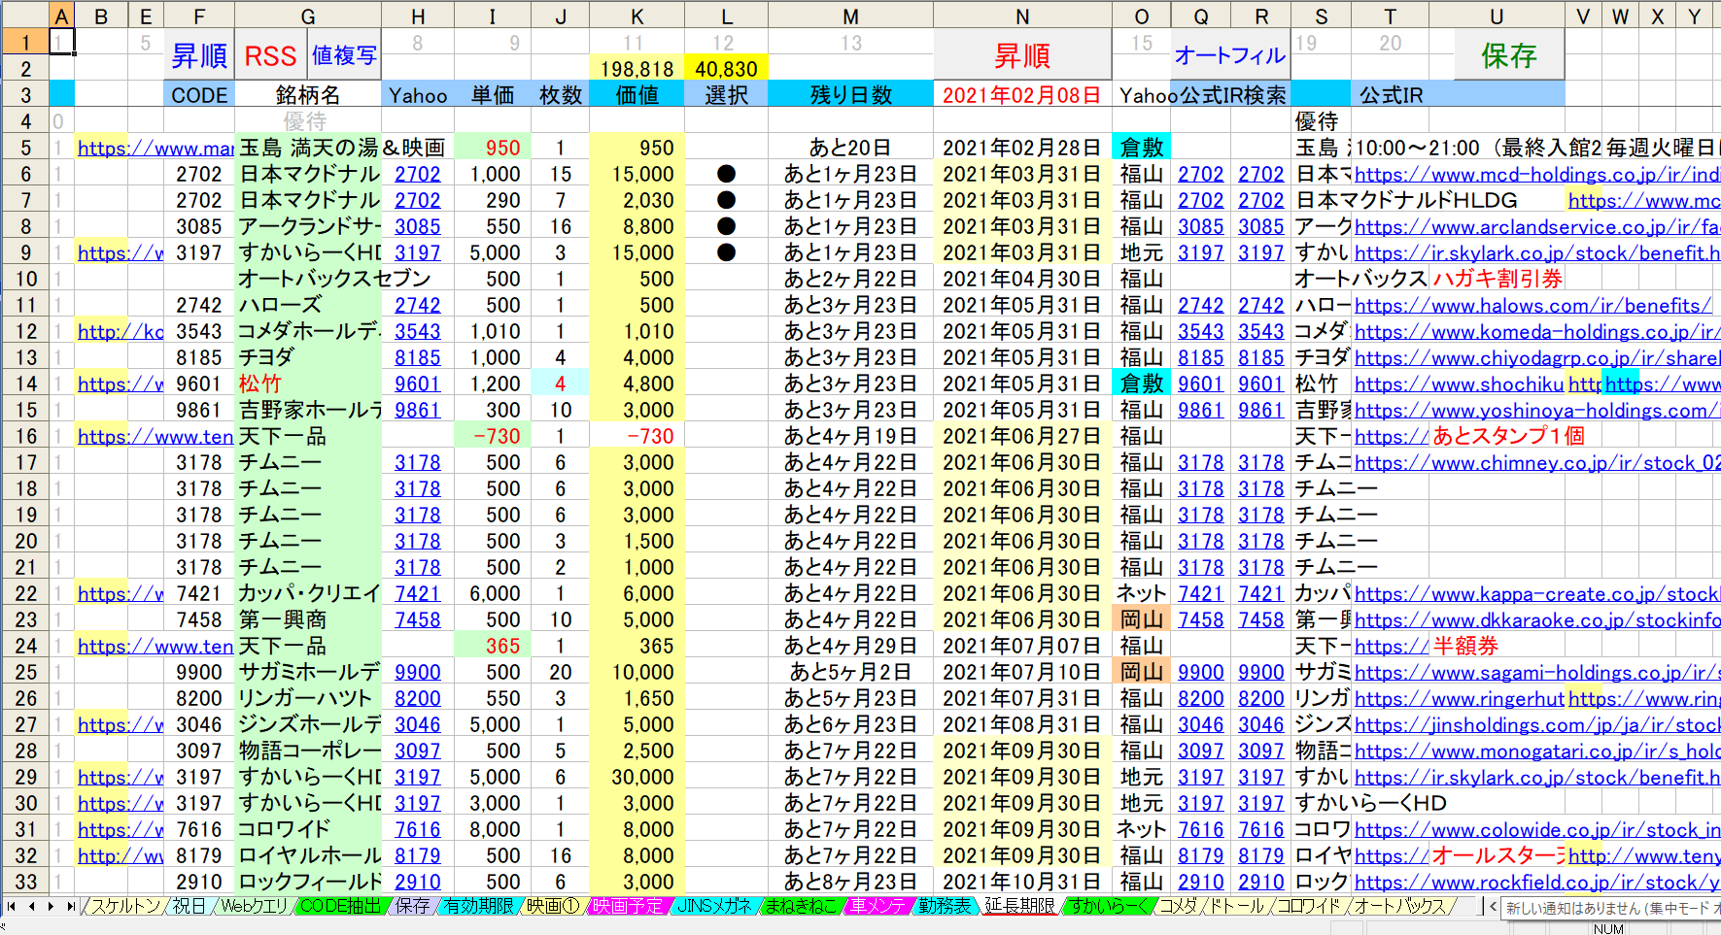Select column N header

coord(1022,17)
